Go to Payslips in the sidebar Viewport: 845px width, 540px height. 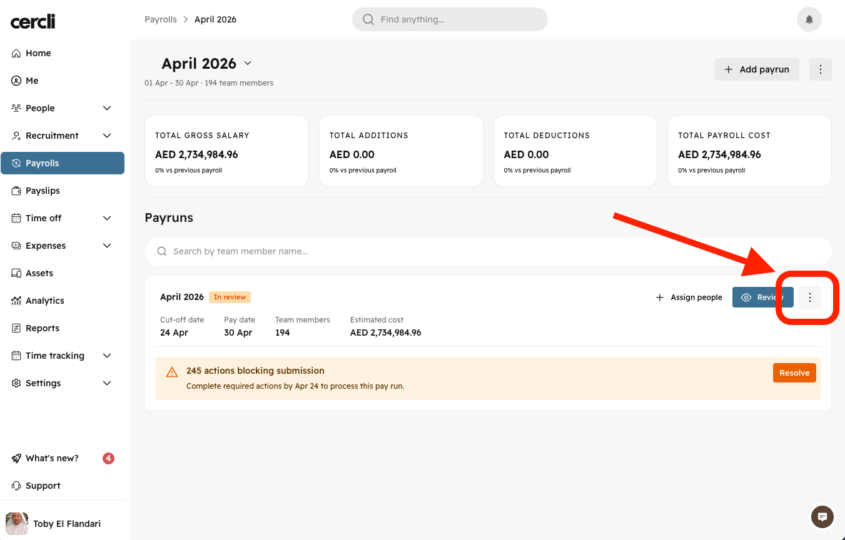43,191
